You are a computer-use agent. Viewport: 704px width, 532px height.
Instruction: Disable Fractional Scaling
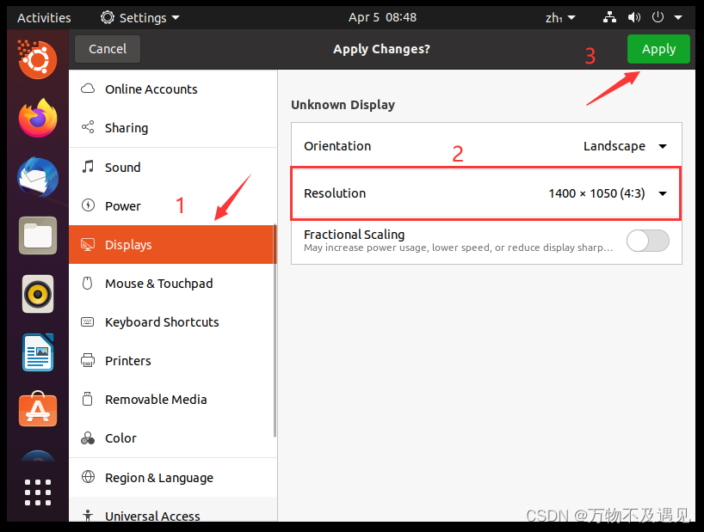(x=647, y=241)
